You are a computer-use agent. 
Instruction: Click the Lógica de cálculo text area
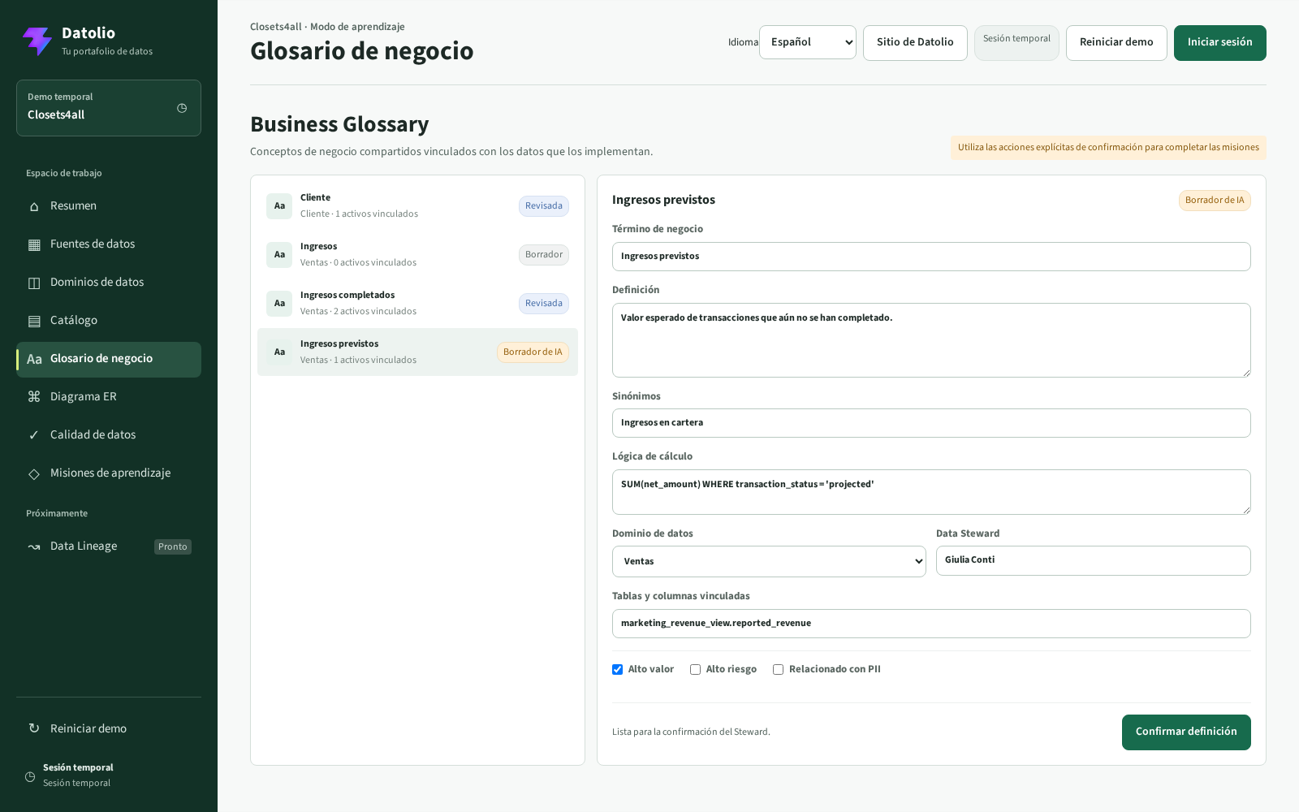tap(931, 492)
